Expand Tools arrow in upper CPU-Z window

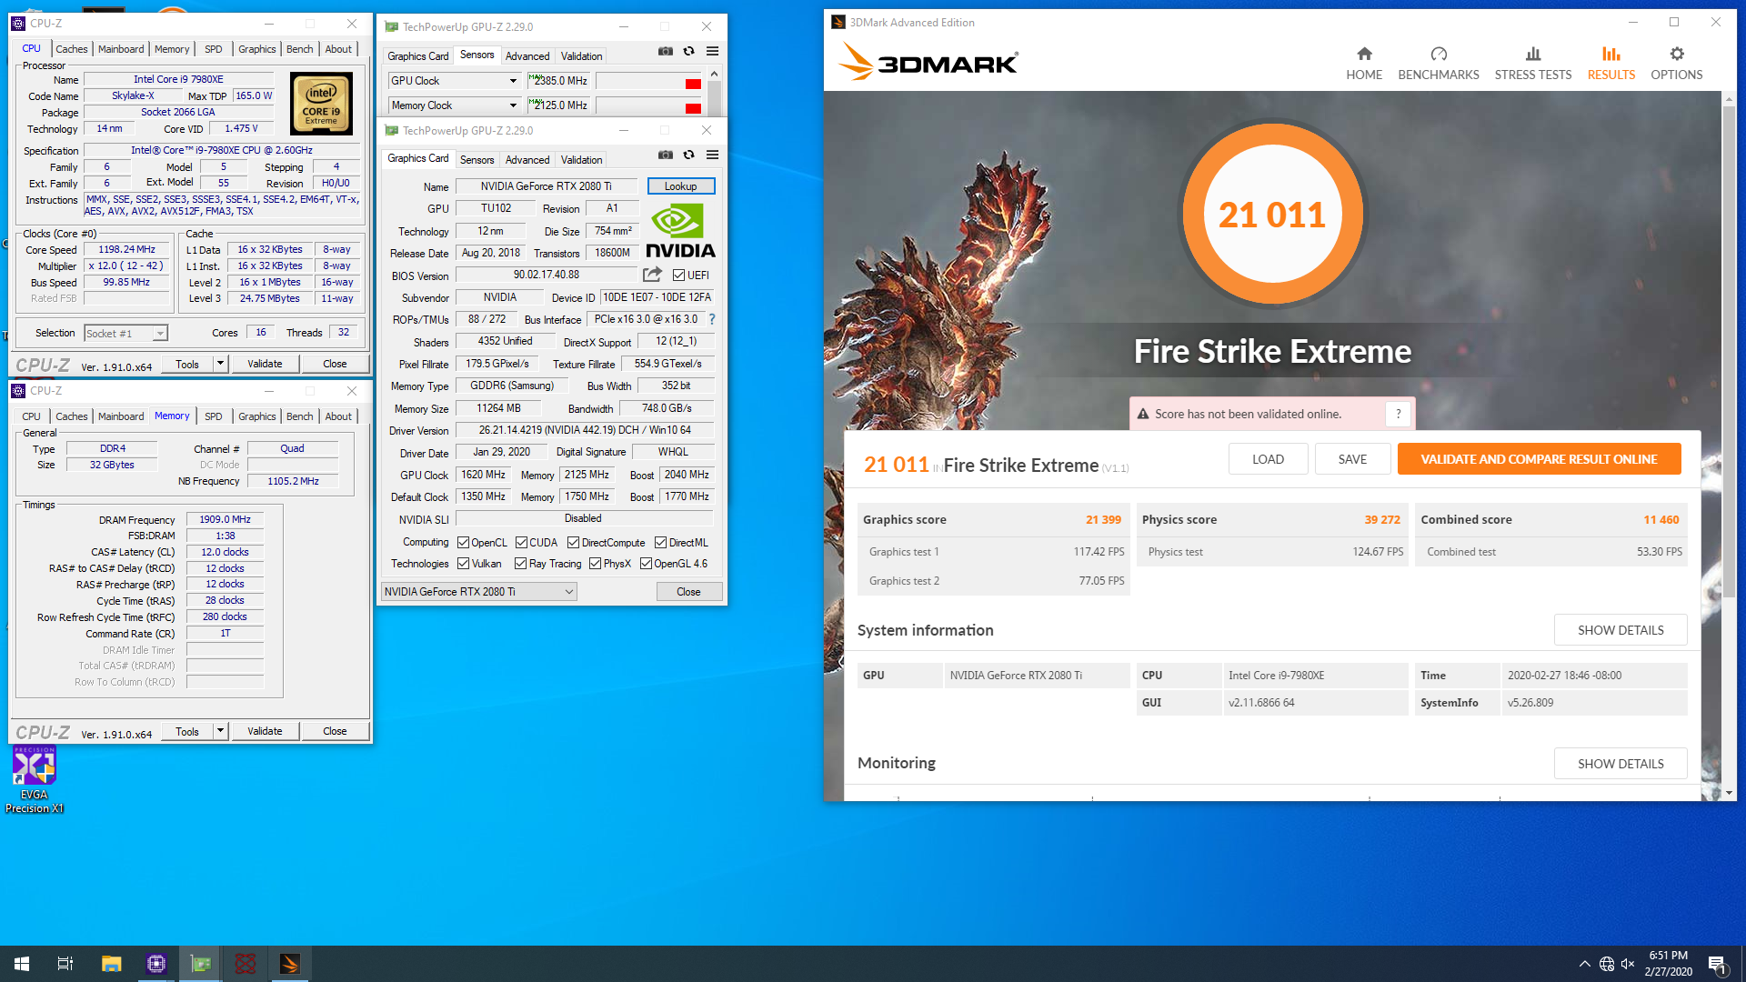click(x=220, y=364)
